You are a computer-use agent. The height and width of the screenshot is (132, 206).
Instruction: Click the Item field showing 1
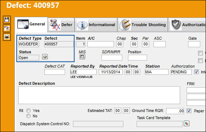click(x=81, y=44)
